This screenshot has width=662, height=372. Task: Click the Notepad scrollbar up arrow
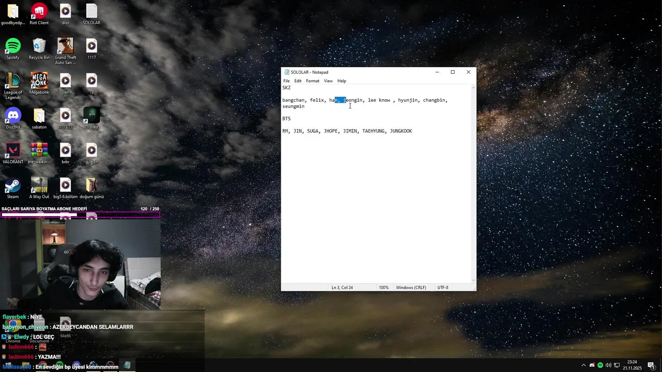(474, 87)
